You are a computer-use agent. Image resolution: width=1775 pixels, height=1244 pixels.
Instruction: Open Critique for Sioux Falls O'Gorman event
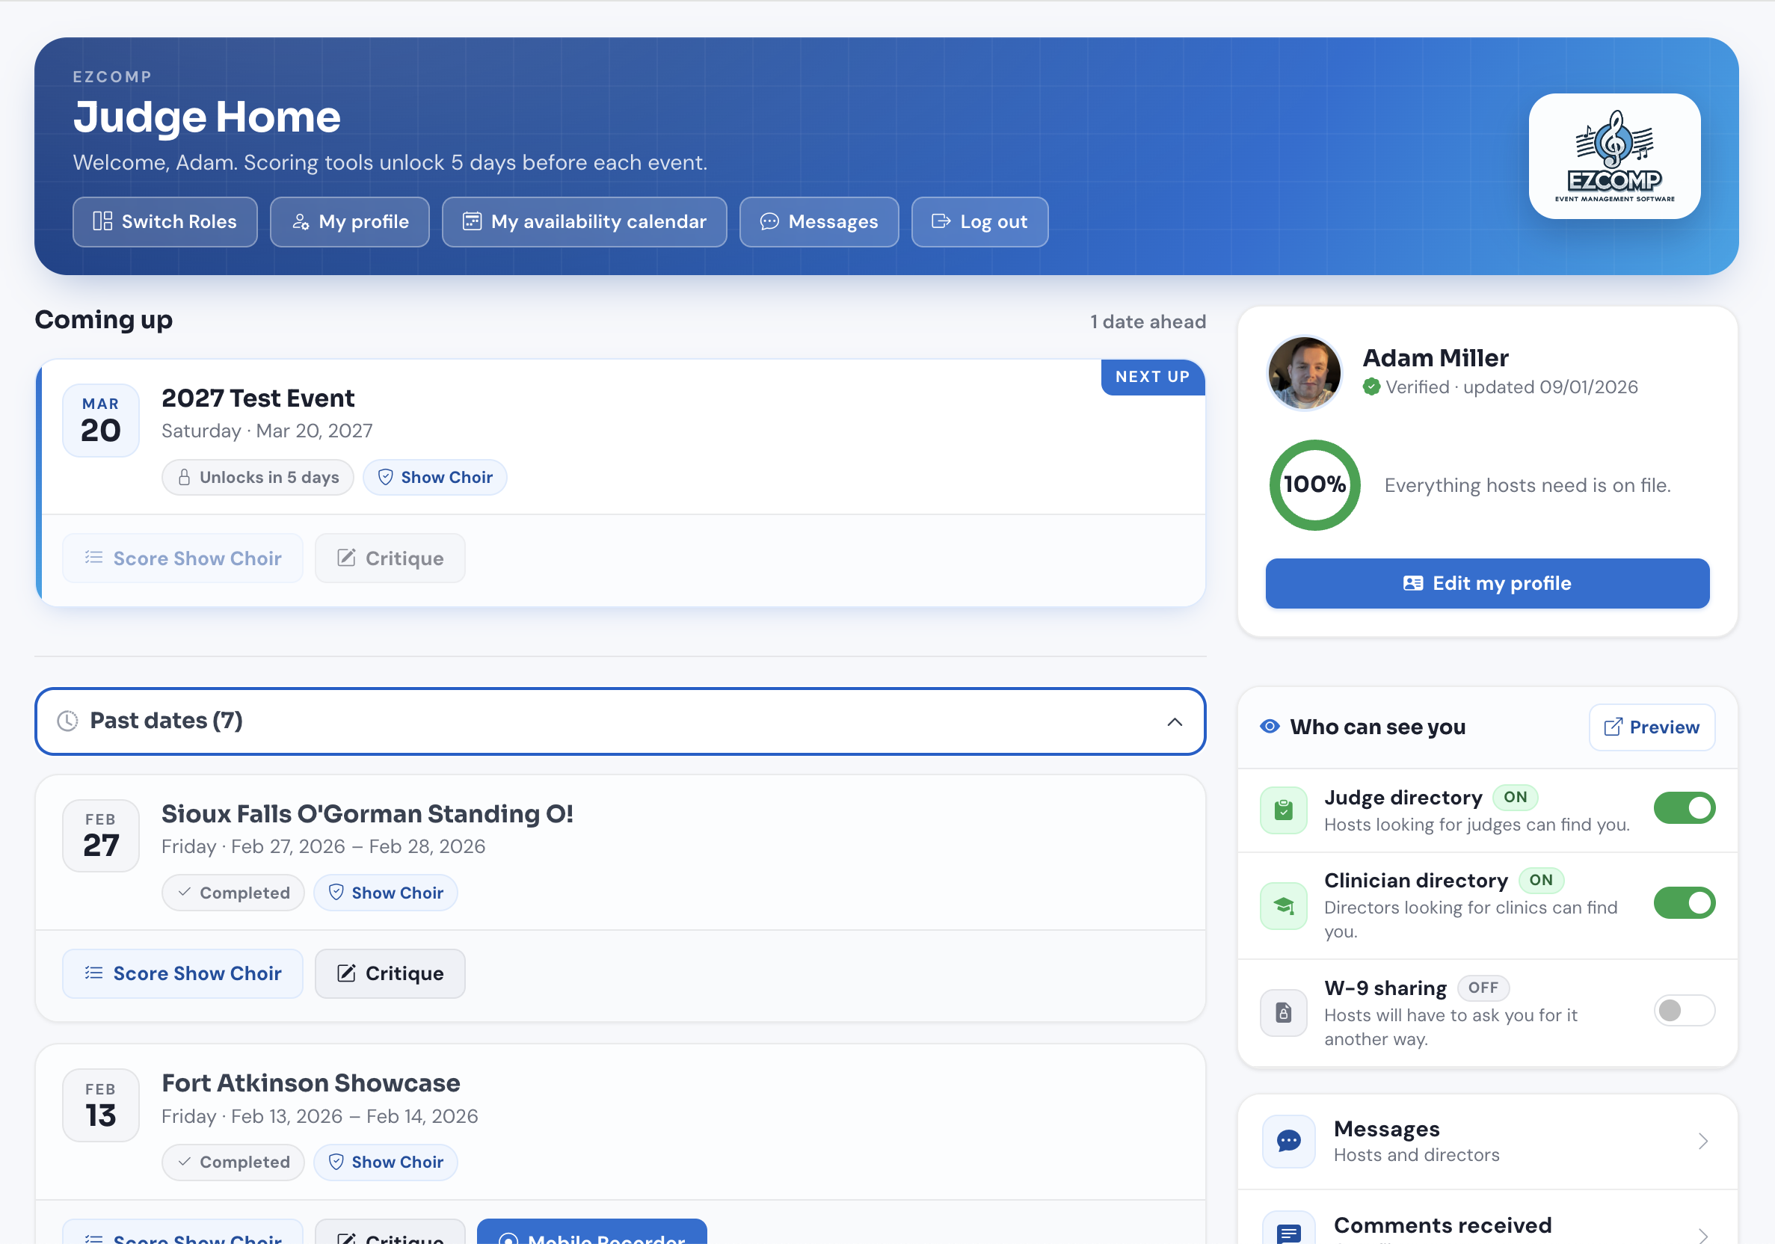click(x=390, y=973)
